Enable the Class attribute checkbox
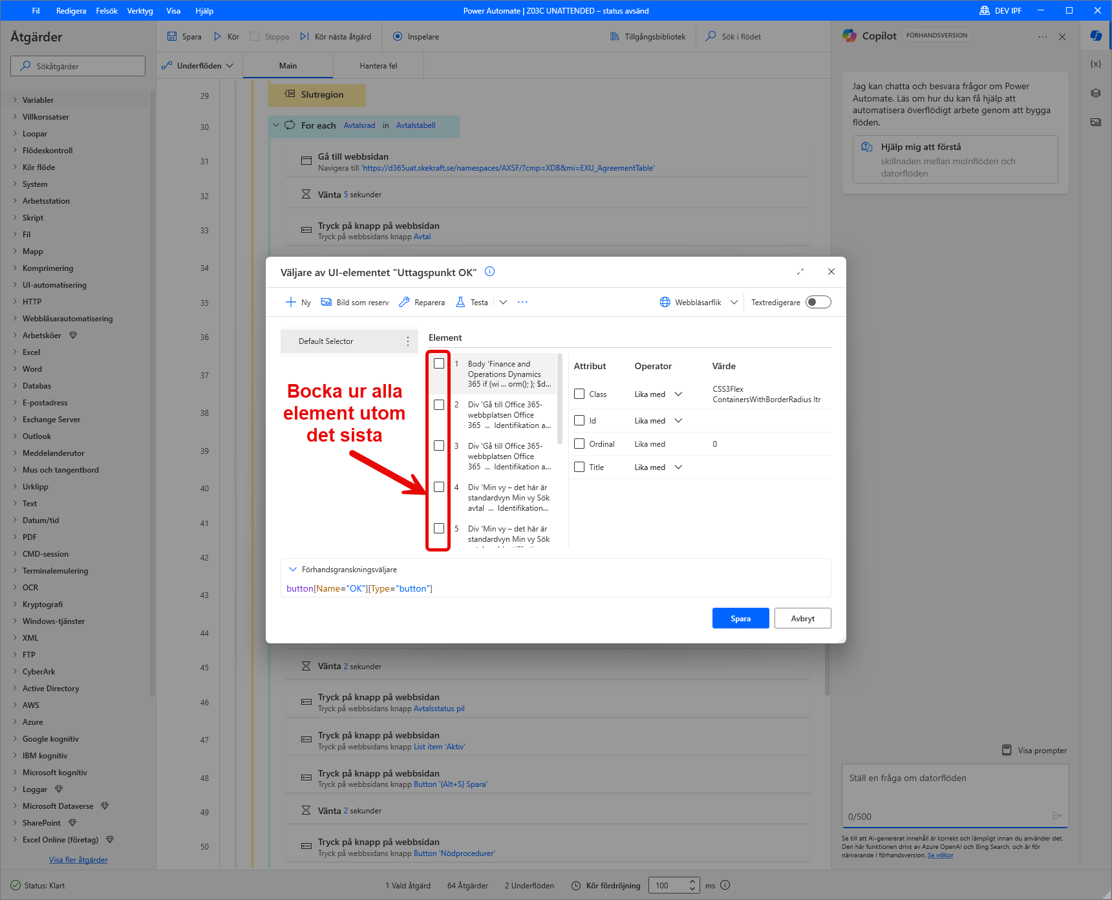Screen dimensions: 1112x900 click(x=579, y=394)
